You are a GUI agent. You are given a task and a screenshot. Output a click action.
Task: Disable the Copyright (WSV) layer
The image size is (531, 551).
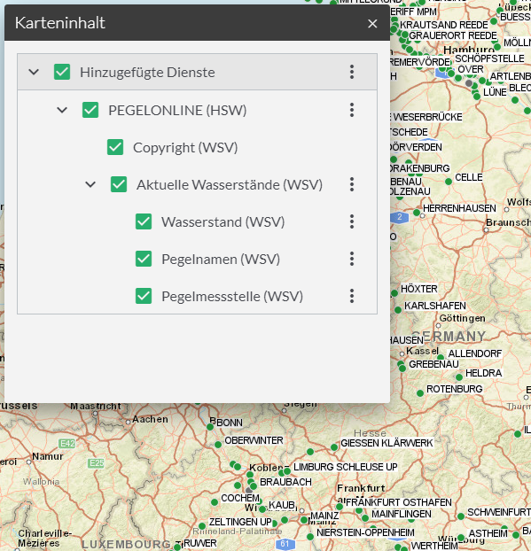(115, 147)
